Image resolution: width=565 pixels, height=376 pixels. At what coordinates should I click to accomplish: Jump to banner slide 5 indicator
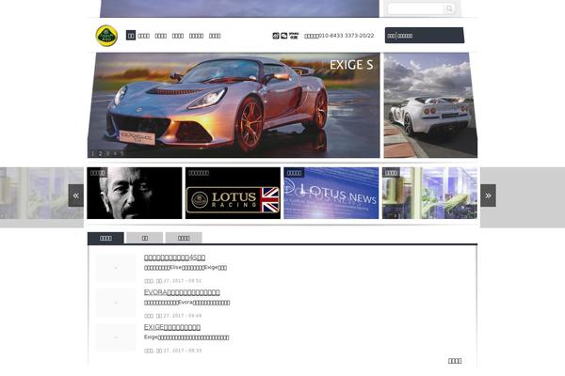[x=121, y=153]
